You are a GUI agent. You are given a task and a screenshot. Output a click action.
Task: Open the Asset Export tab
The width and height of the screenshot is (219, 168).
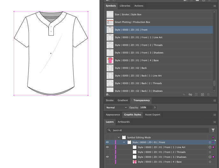[152, 115]
